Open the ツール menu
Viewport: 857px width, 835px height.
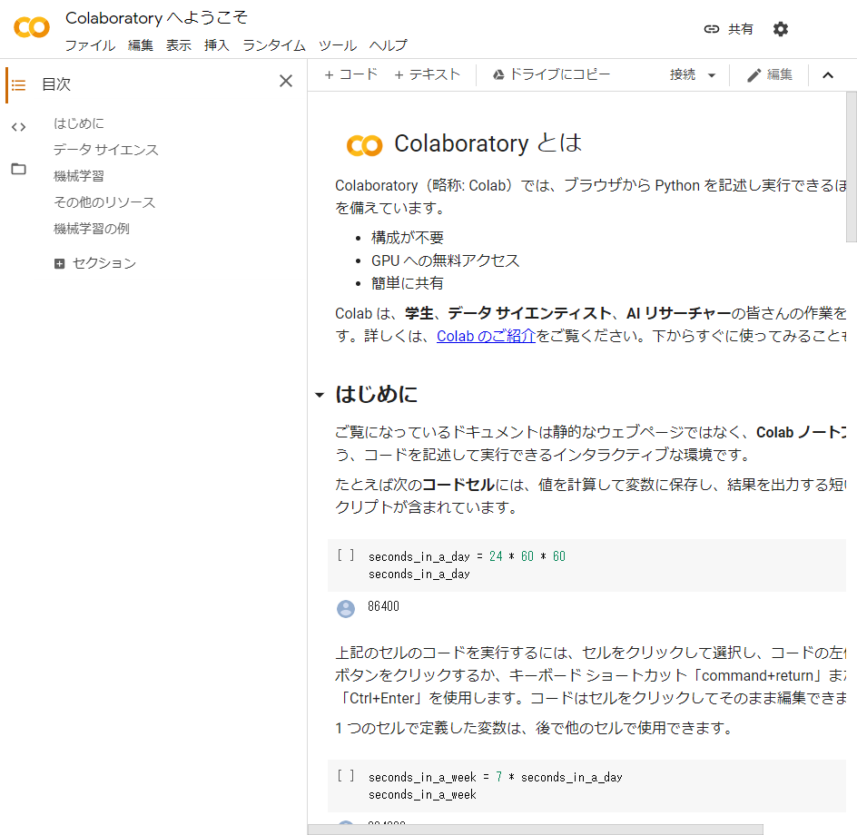pyautogui.click(x=338, y=45)
